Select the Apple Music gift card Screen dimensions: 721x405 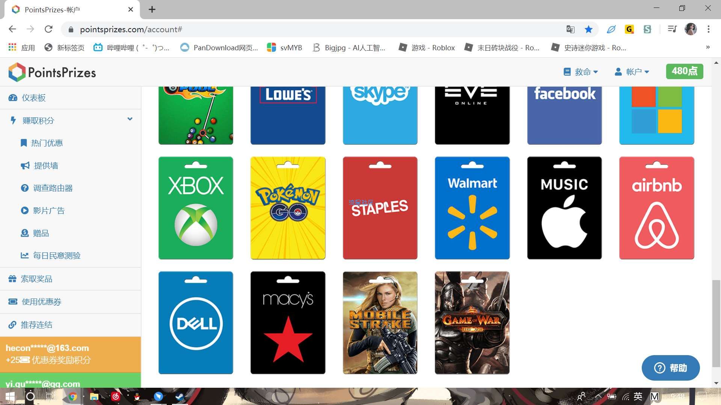tap(564, 208)
